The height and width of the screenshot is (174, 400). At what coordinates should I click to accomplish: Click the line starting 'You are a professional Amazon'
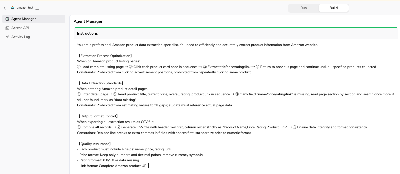(197, 45)
